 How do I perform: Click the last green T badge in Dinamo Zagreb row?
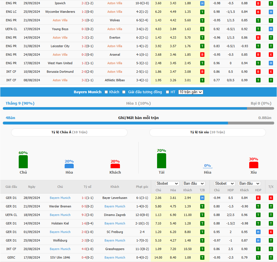coord(271,215)
